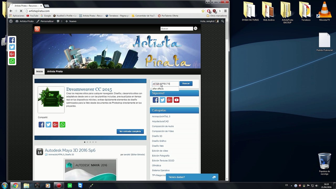Open the MovistarTV desktop shortcut
The height and width of the screenshot is (189, 336).
coord(324,11)
